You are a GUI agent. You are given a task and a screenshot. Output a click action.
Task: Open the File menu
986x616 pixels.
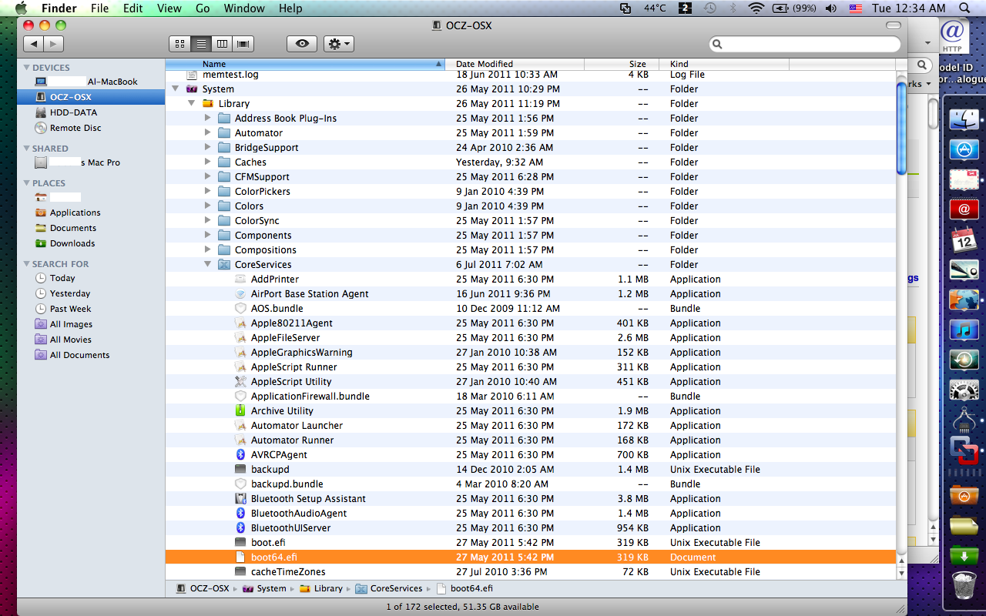pyautogui.click(x=99, y=8)
